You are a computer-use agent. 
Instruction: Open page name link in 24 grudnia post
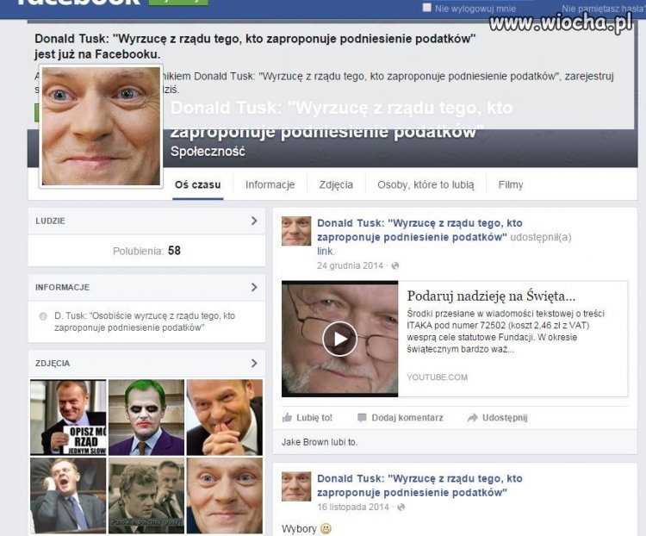coord(419,230)
